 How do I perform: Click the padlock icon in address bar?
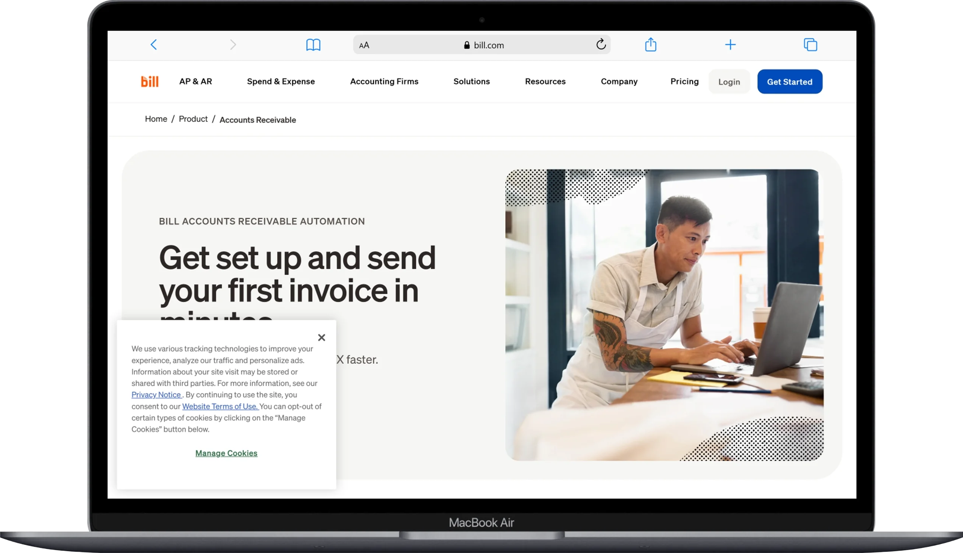(x=467, y=45)
